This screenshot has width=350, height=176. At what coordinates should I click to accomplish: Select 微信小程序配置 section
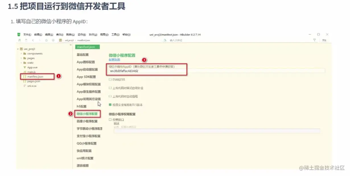pos(87,114)
